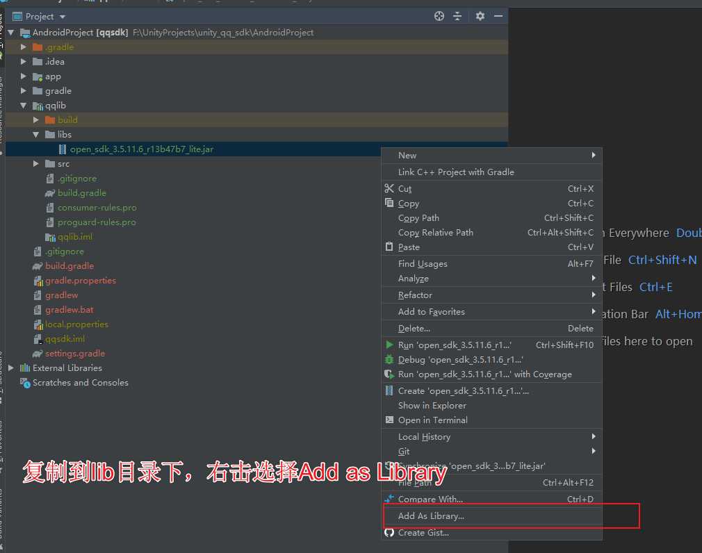Select Open in Terminal from the menu

[431, 420]
